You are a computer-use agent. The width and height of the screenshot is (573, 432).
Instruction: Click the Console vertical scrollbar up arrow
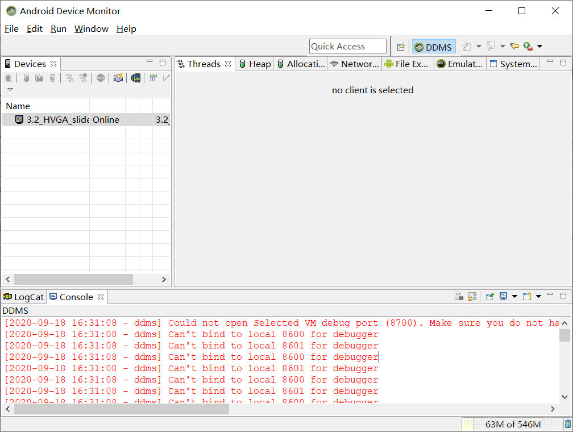[x=564, y=323]
